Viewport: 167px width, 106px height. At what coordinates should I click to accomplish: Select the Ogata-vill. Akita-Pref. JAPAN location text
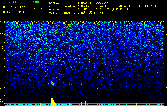coord(118,6)
